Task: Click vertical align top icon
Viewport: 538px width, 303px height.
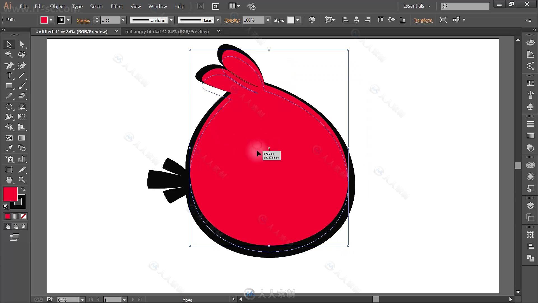Action: coord(381,20)
